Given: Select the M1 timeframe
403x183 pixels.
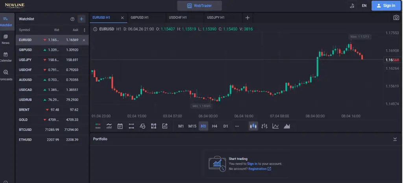Looking at the screenshot, I should [x=181, y=126].
